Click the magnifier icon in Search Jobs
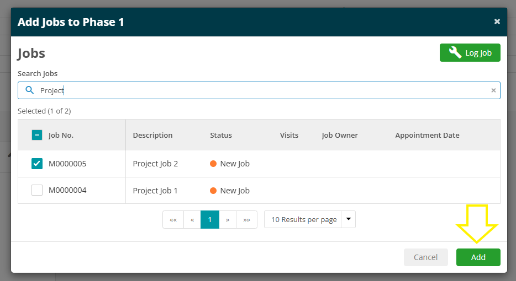This screenshot has height=281, width=516. (x=30, y=90)
